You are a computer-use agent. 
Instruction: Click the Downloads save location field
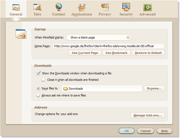[102, 88]
